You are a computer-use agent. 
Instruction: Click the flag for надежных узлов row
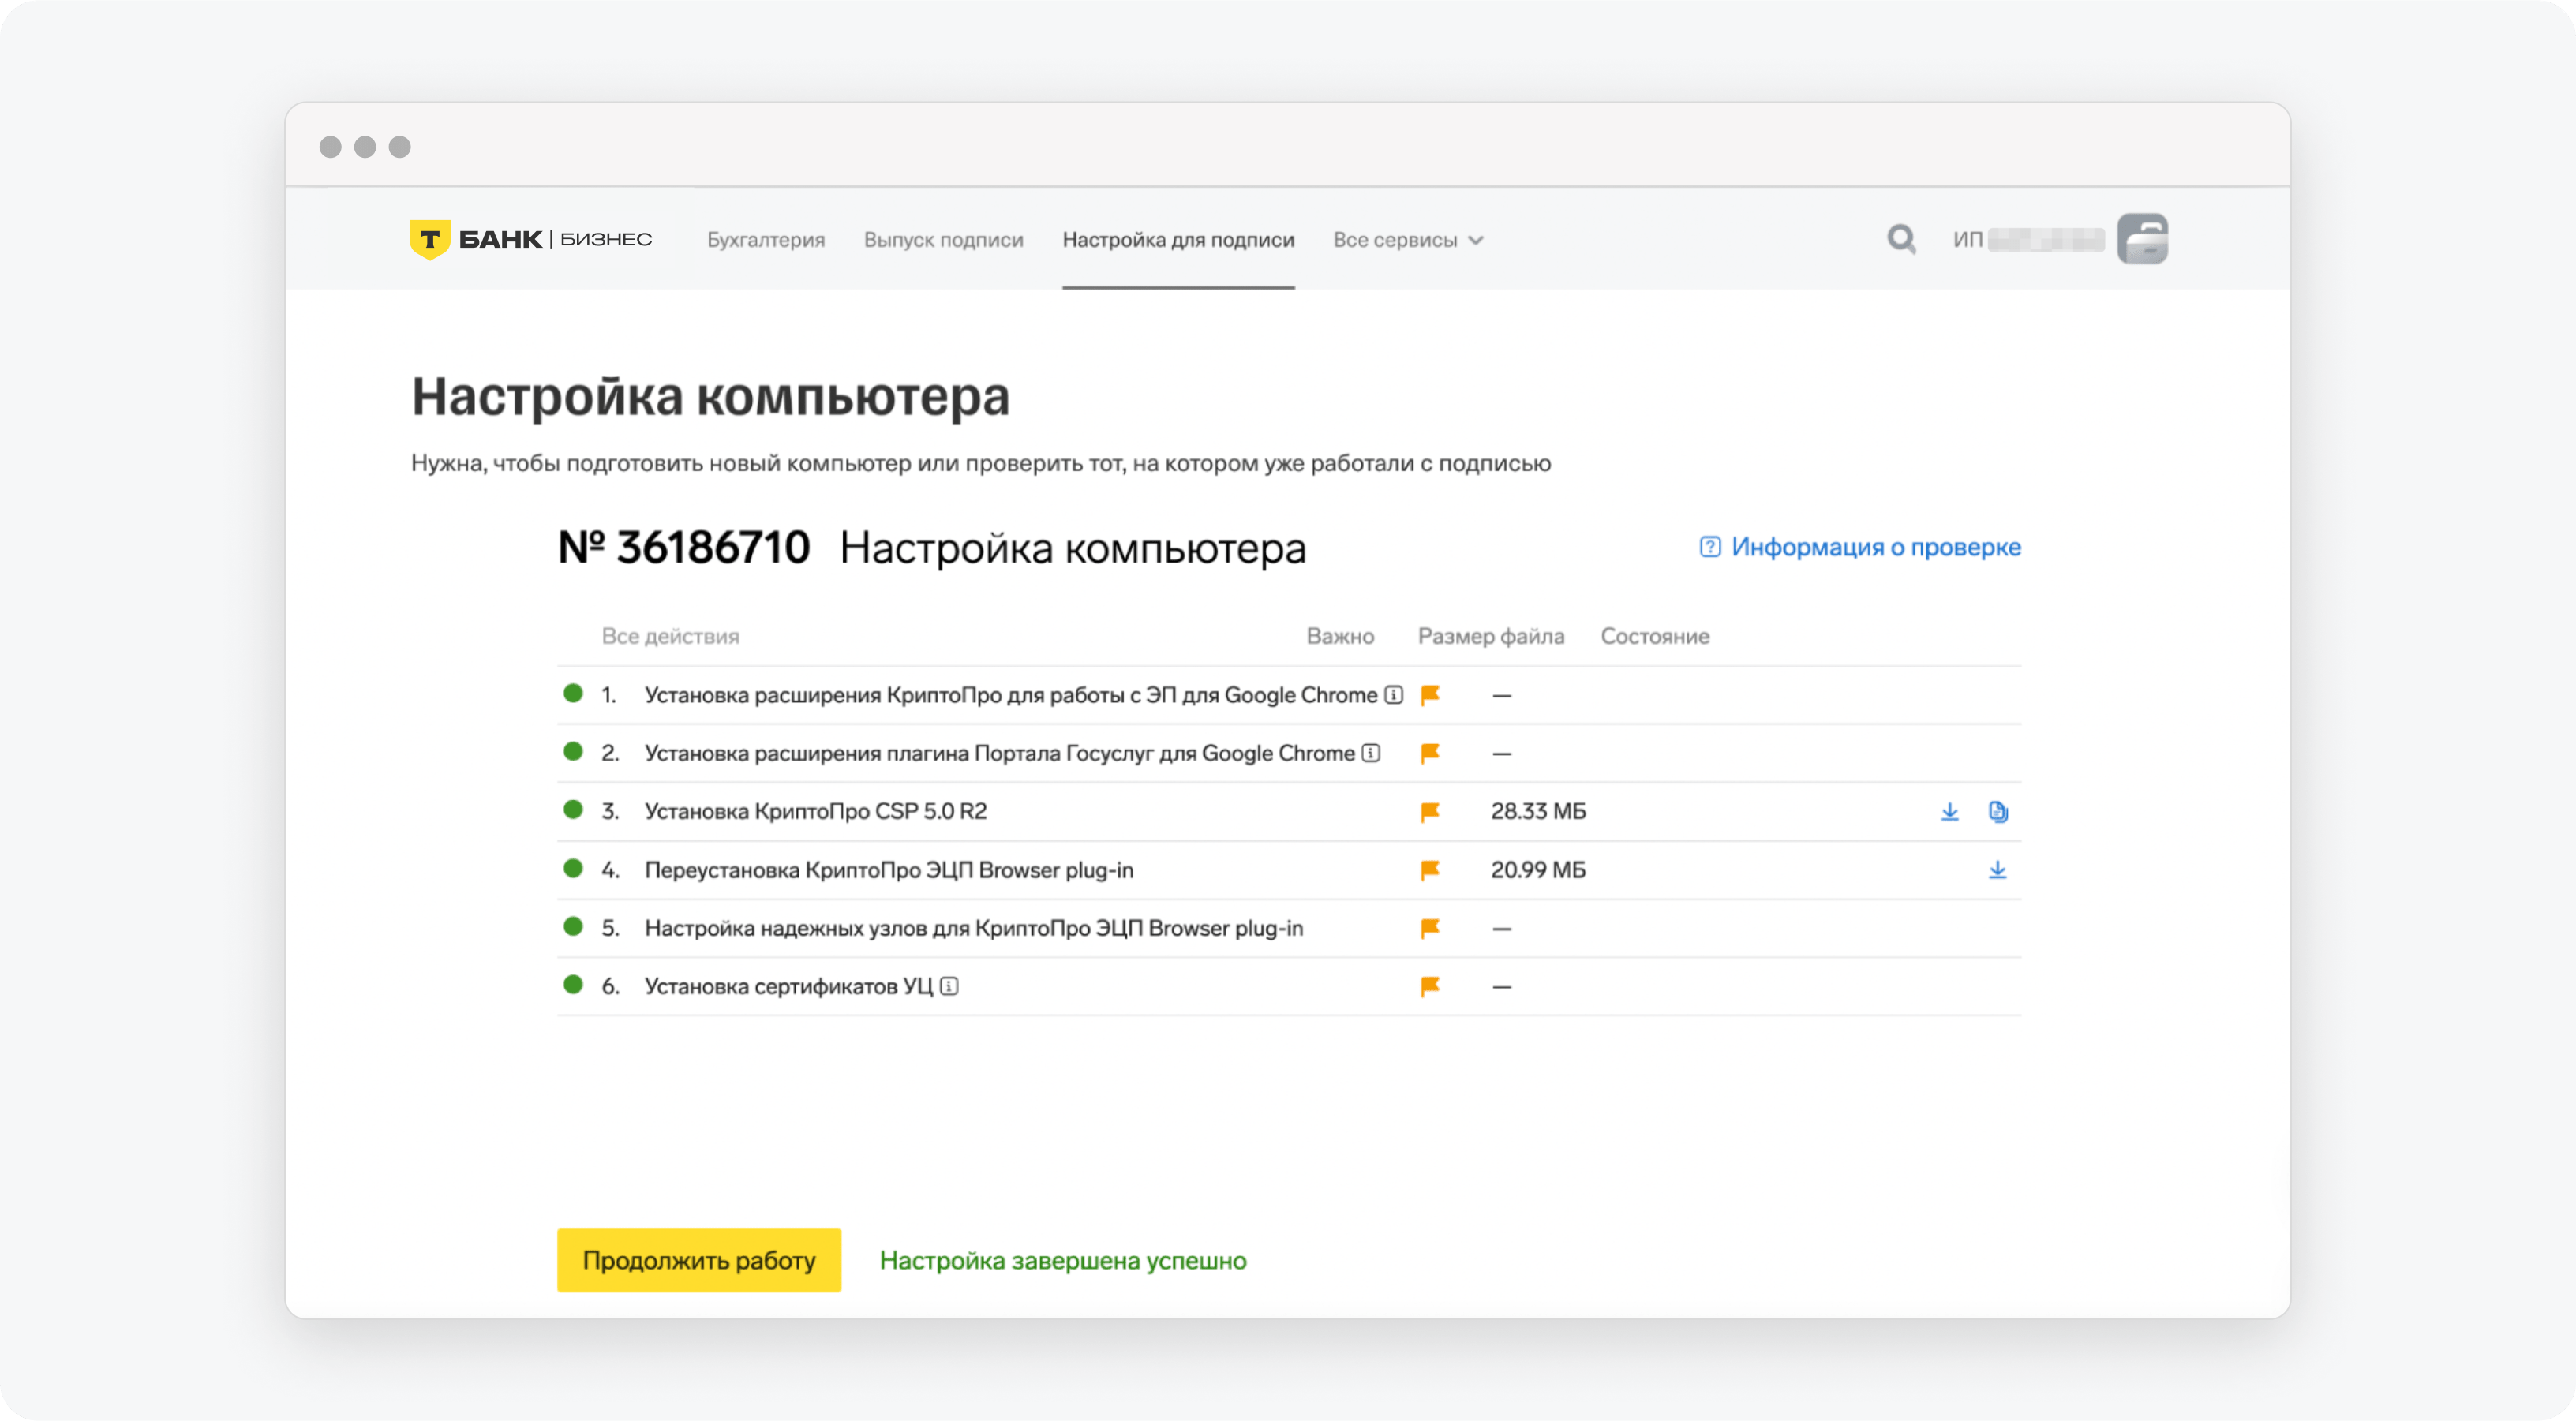point(1430,928)
